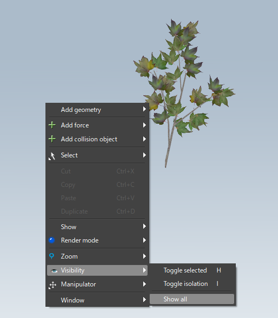
Task: Open the Render mode submenu
Action: pyautogui.click(x=97, y=240)
